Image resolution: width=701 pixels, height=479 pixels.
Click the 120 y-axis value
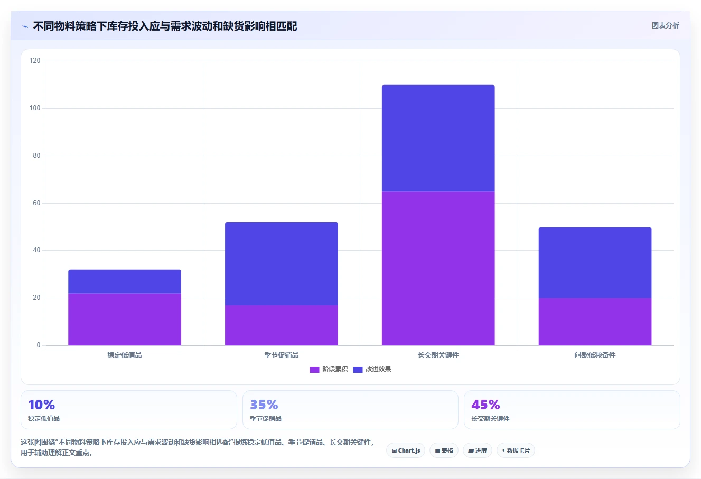coord(35,61)
